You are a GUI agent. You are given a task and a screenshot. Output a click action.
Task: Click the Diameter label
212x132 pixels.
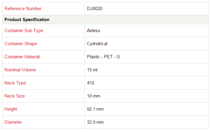click(x=13, y=122)
